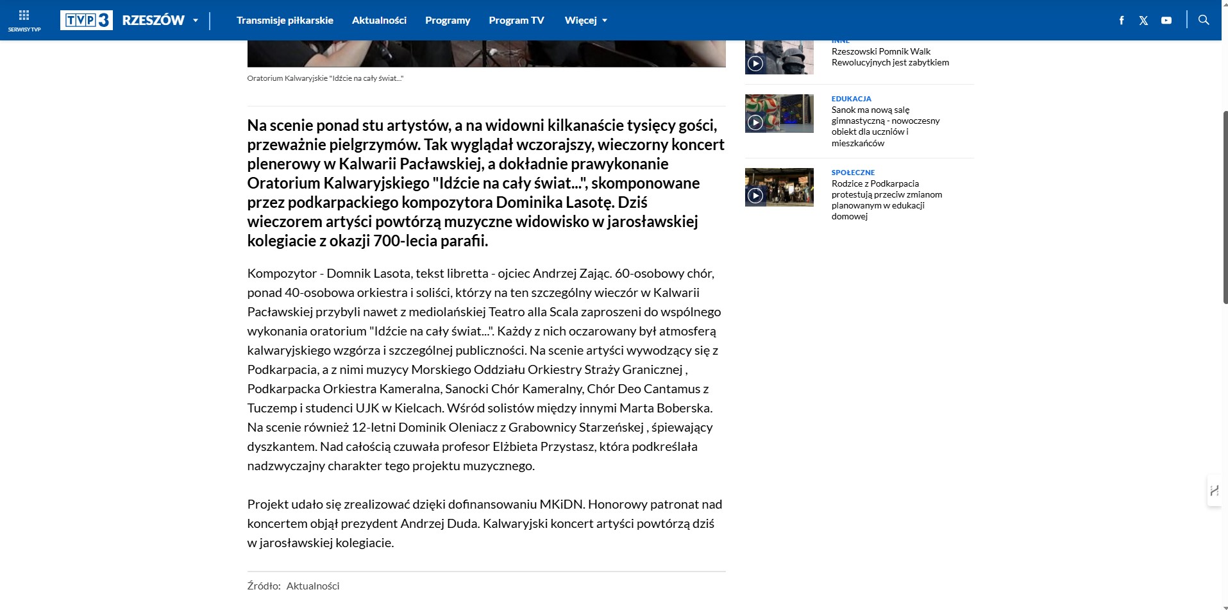
Task: Expand the Rzeszów region dropdown arrow
Action: [196, 21]
